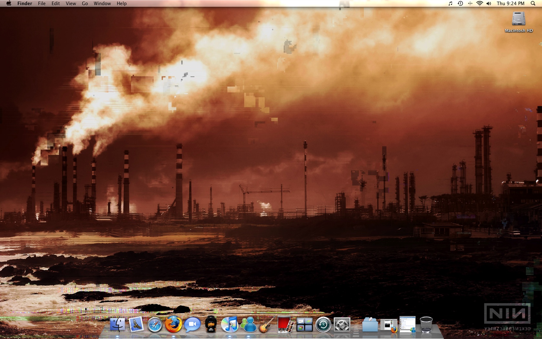Launch Firefox from the Dock
542x339 pixels.
point(173,324)
